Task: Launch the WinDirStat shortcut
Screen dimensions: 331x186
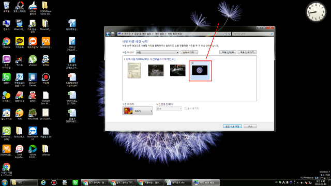Action: tap(33, 114)
